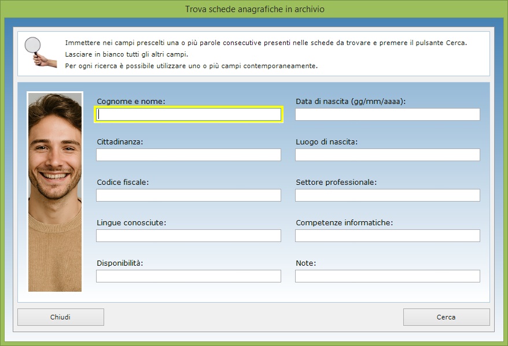Click the Data di nascita text box
508x346 pixels.
click(x=387, y=114)
